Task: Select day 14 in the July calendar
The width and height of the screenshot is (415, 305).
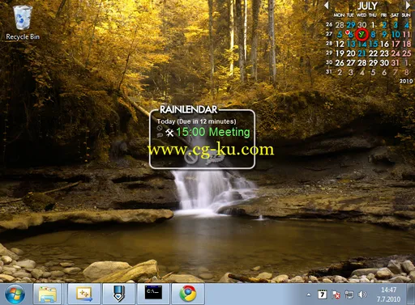Action: tap(362, 44)
